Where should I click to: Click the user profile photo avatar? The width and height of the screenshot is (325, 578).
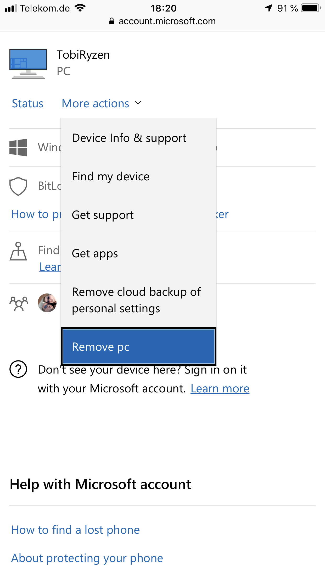(47, 303)
